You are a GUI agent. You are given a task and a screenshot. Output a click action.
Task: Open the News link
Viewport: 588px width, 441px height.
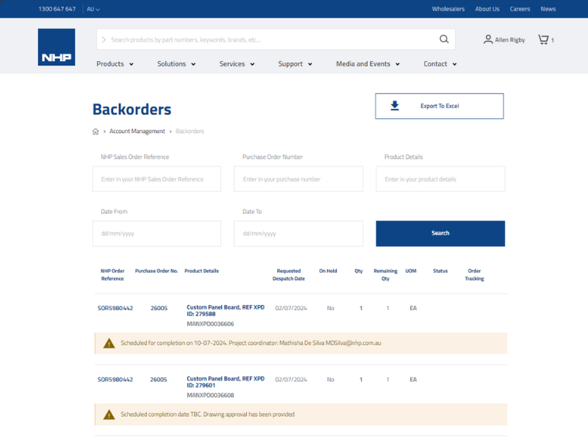pos(548,9)
